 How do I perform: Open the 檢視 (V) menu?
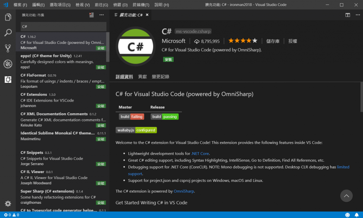83,5
